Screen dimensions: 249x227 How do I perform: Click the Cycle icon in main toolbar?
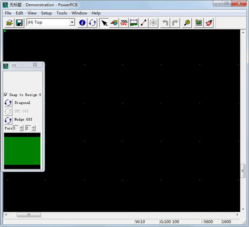92,22
